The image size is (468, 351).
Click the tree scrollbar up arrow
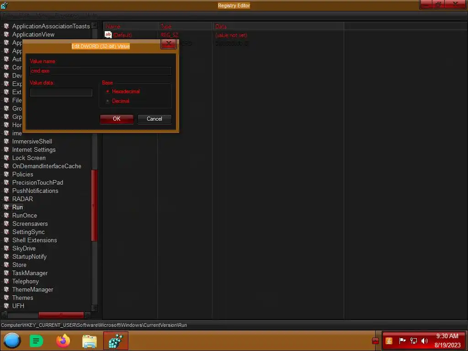pos(94,25)
